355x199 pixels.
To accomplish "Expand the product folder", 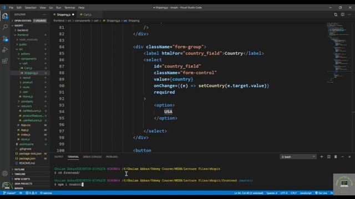I will pos(28,82).
